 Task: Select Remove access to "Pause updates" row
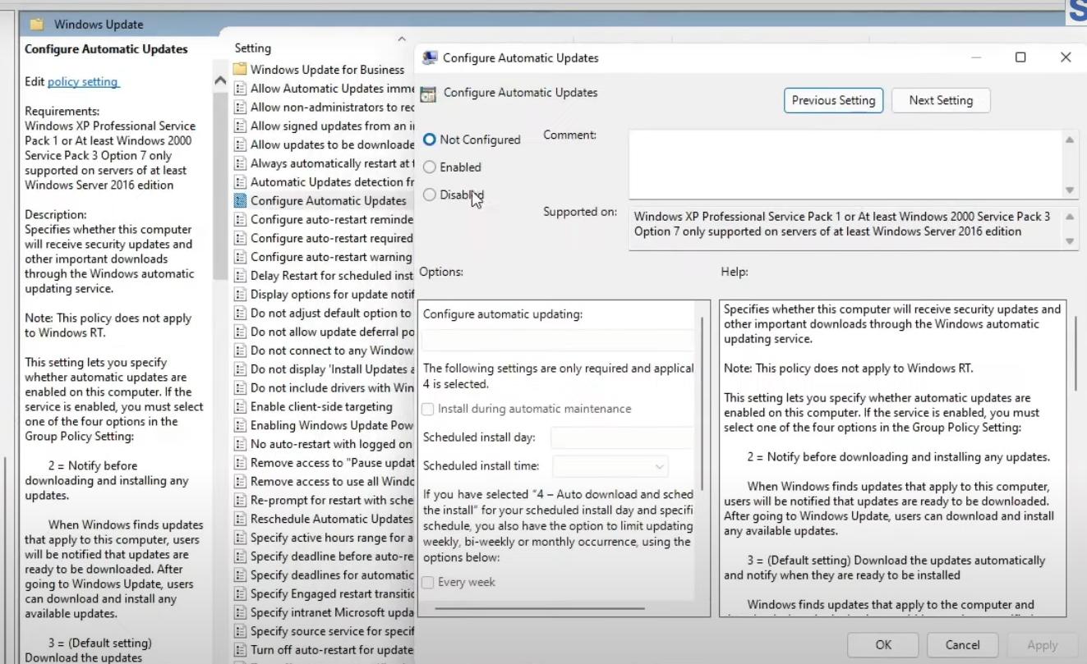(324, 463)
